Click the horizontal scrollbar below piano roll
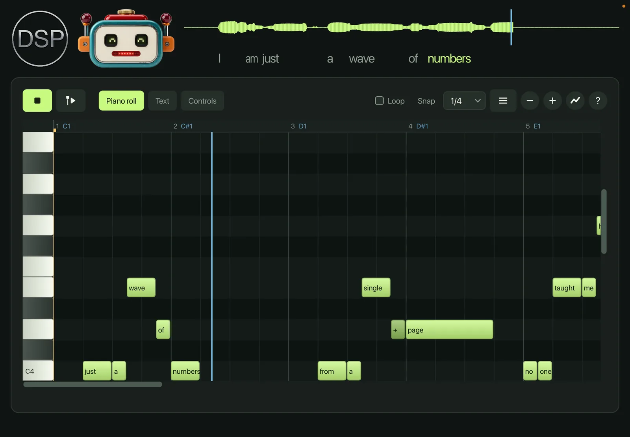The width and height of the screenshot is (630, 437). pos(93,384)
